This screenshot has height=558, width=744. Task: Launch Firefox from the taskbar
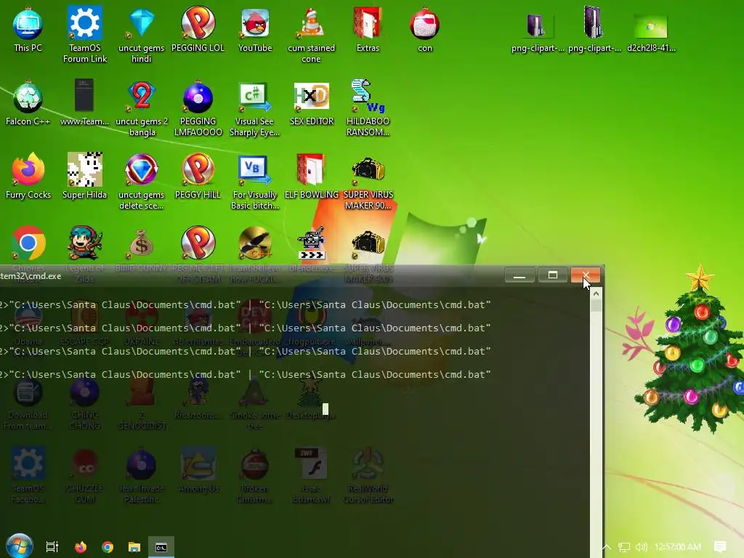point(81,547)
